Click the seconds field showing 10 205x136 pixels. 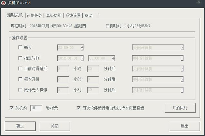tap(36, 108)
